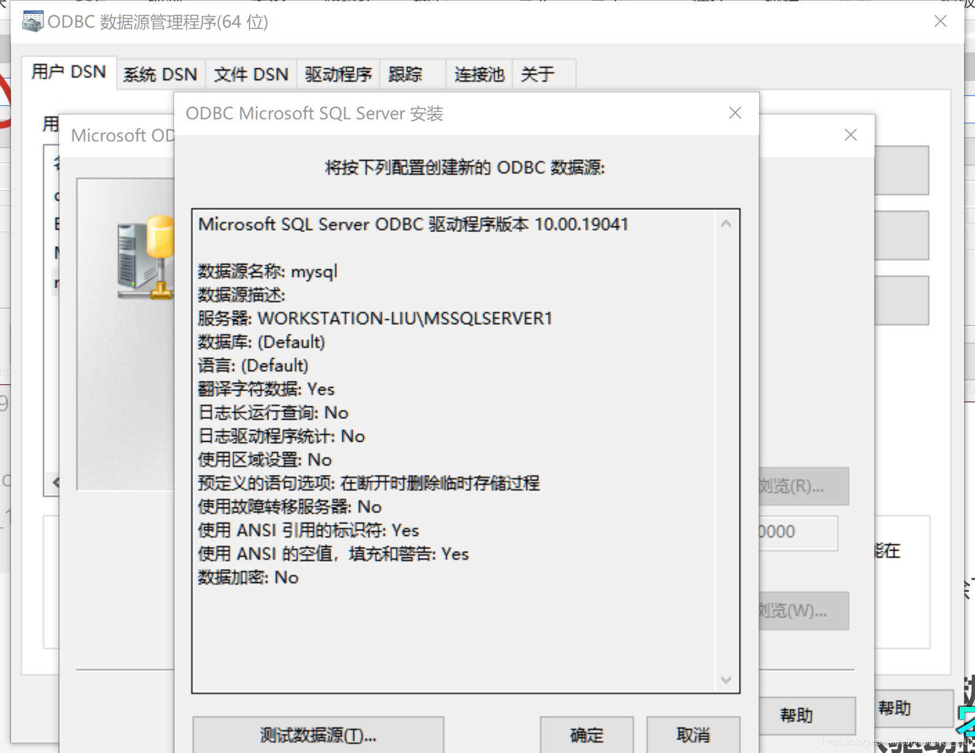Click the text 使用故障转移服务器: No
Image resolution: width=975 pixels, height=753 pixels.
coord(290,507)
